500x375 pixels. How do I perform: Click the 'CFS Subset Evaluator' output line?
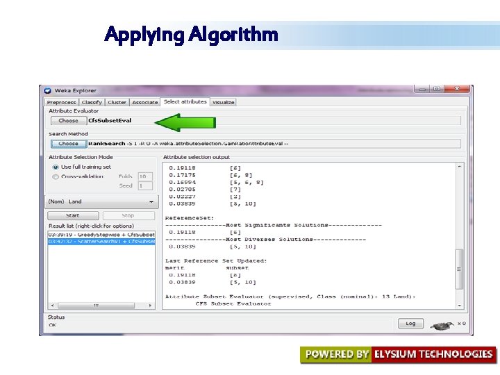tap(233, 304)
